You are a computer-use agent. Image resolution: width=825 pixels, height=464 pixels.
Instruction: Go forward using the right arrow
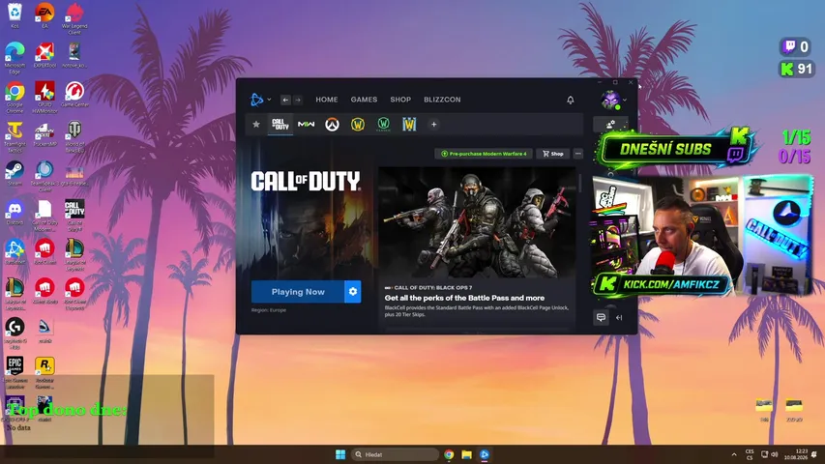click(298, 100)
